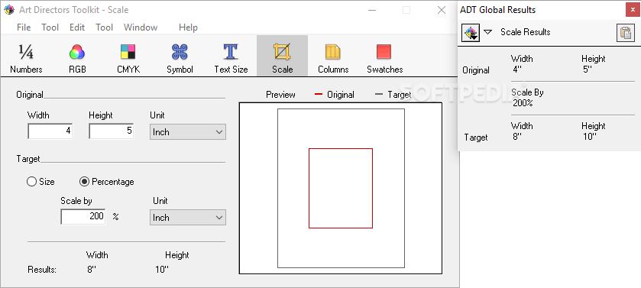Click the Results height value 10''
Screen dimensions: 641x288
pyautogui.click(x=162, y=270)
